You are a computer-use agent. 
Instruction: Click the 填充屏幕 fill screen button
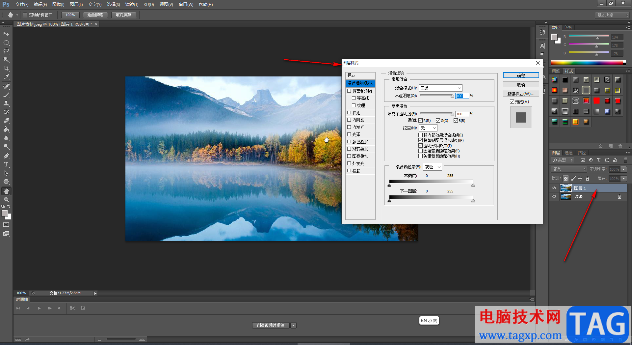tap(123, 15)
